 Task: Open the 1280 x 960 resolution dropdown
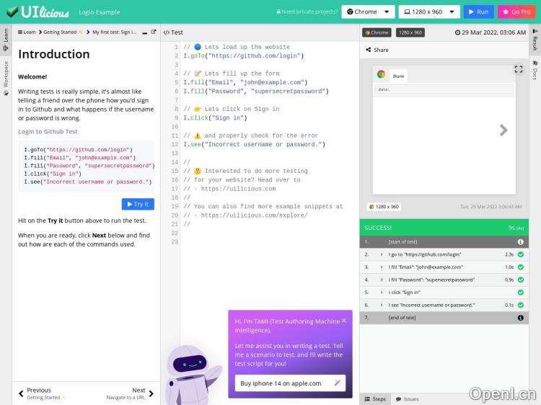(x=429, y=12)
